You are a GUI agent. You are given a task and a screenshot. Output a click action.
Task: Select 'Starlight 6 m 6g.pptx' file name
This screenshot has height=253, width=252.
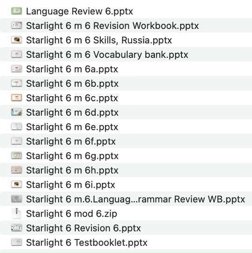point(72,156)
